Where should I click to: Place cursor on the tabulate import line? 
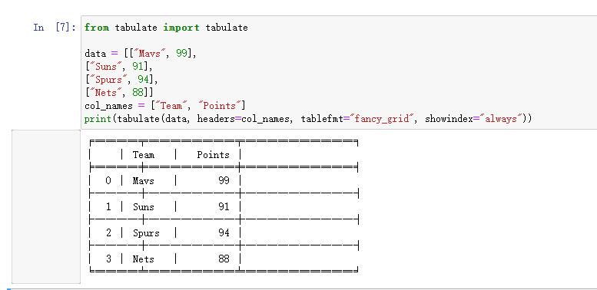(166, 28)
